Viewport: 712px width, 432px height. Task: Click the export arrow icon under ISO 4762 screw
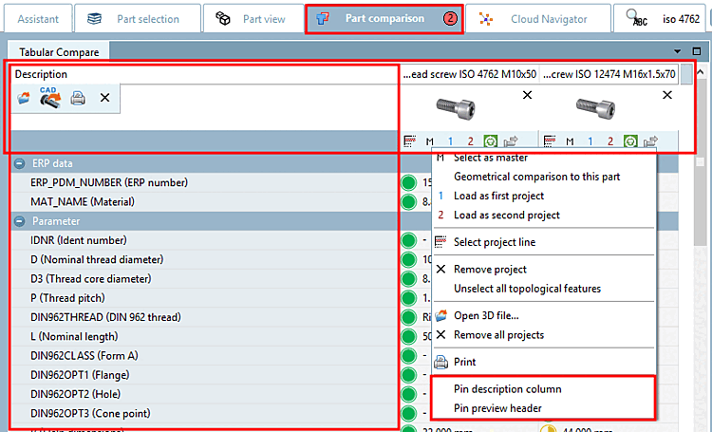click(511, 141)
